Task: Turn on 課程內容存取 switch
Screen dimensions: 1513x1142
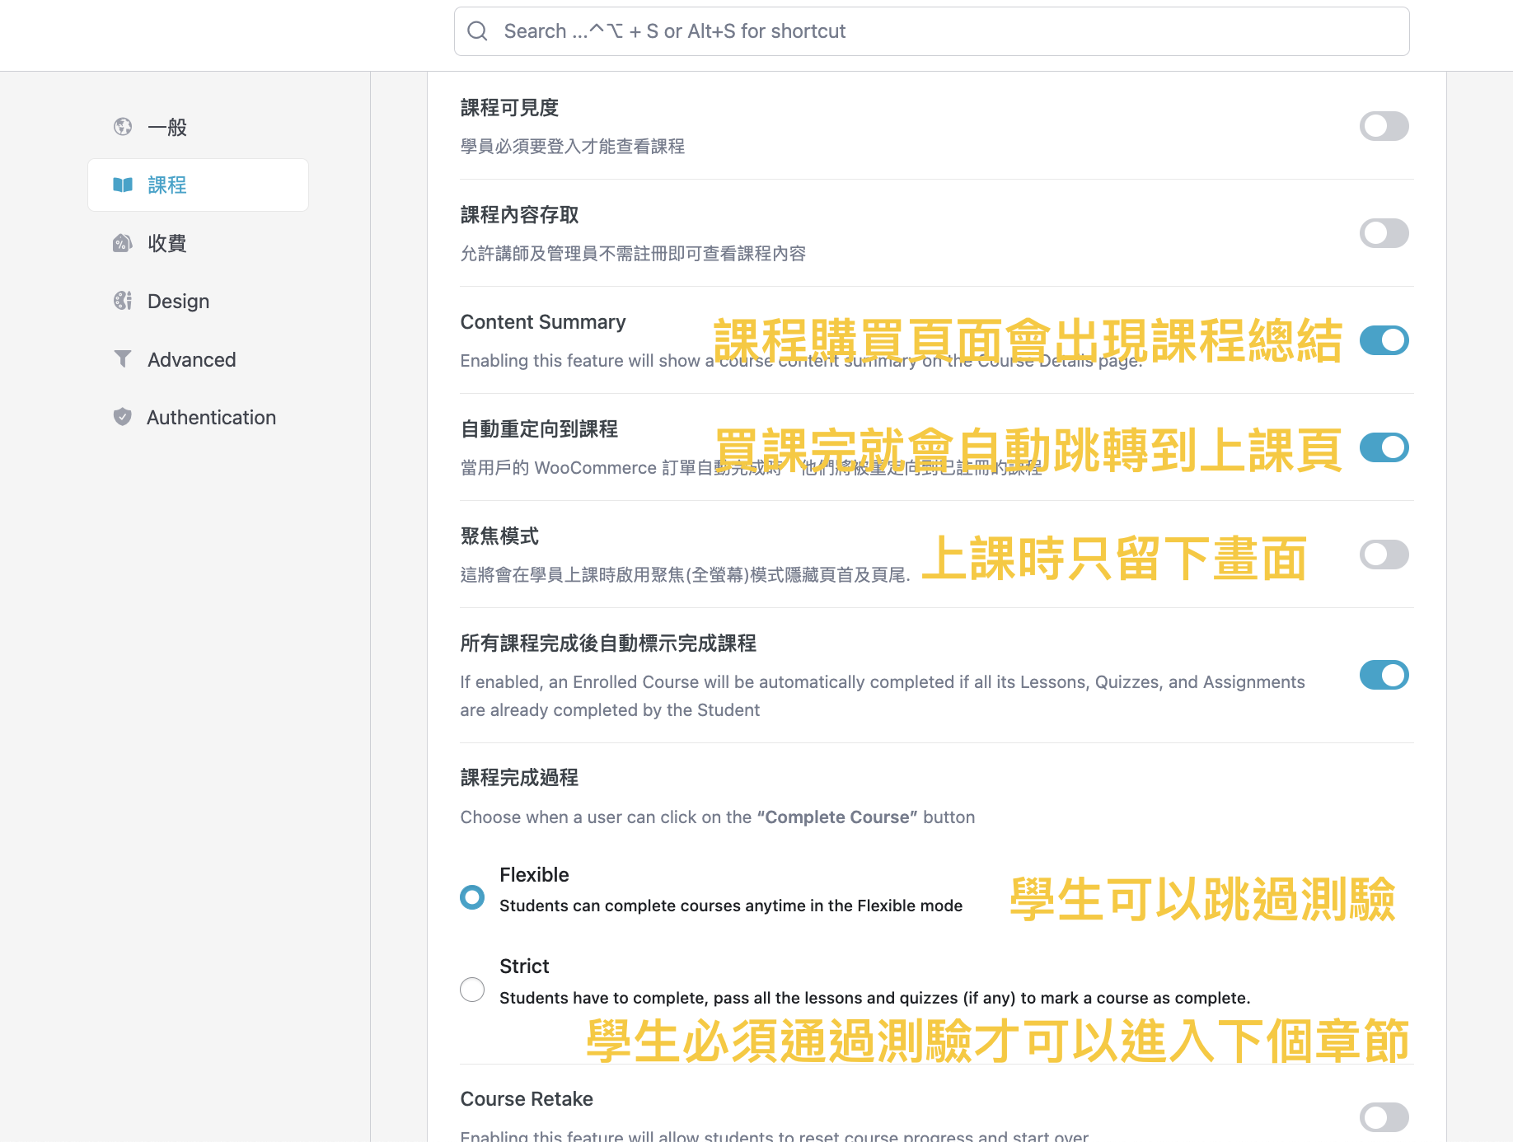Action: pyautogui.click(x=1384, y=233)
